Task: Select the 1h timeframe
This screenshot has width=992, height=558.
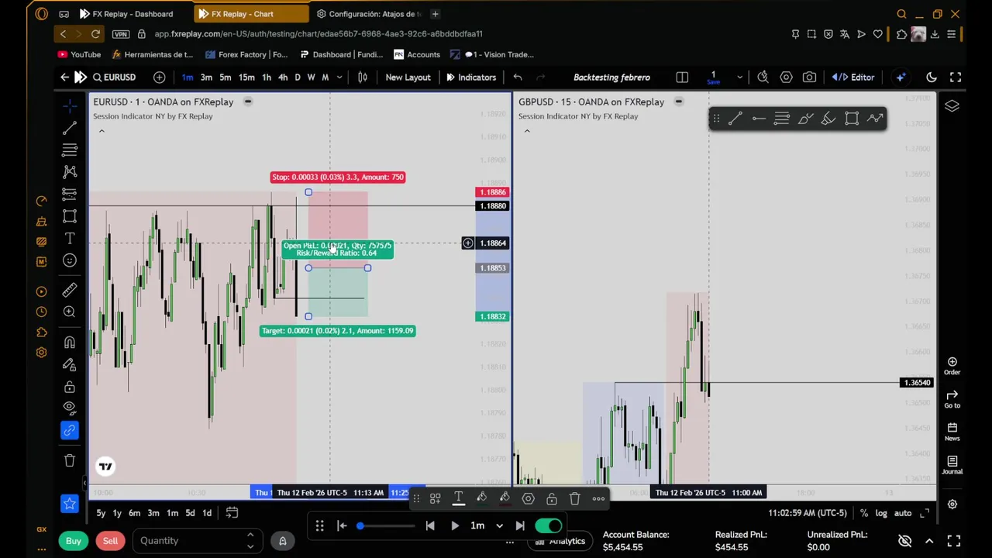Action: (267, 77)
